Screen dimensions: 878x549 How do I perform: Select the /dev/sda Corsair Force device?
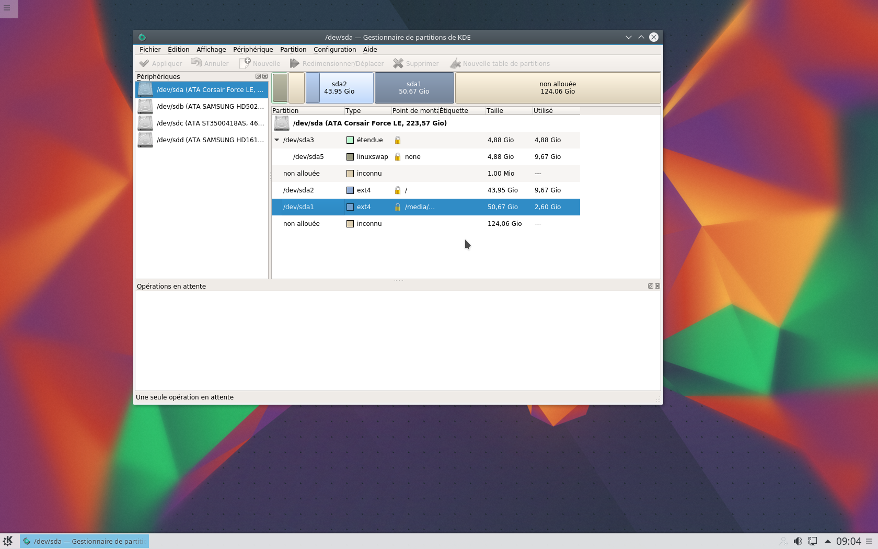tap(202, 90)
